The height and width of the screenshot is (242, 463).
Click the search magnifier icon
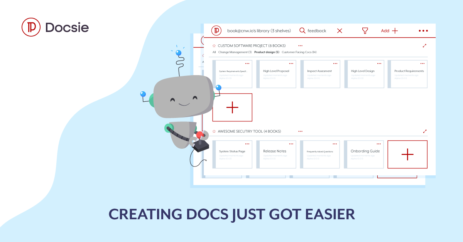coord(302,30)
